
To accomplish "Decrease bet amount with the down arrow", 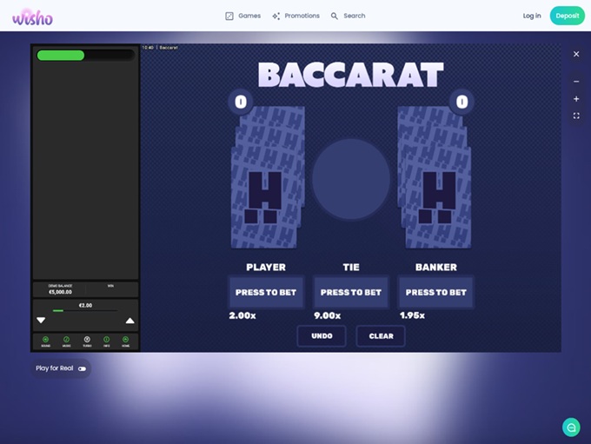I will [x=41, y=321].
